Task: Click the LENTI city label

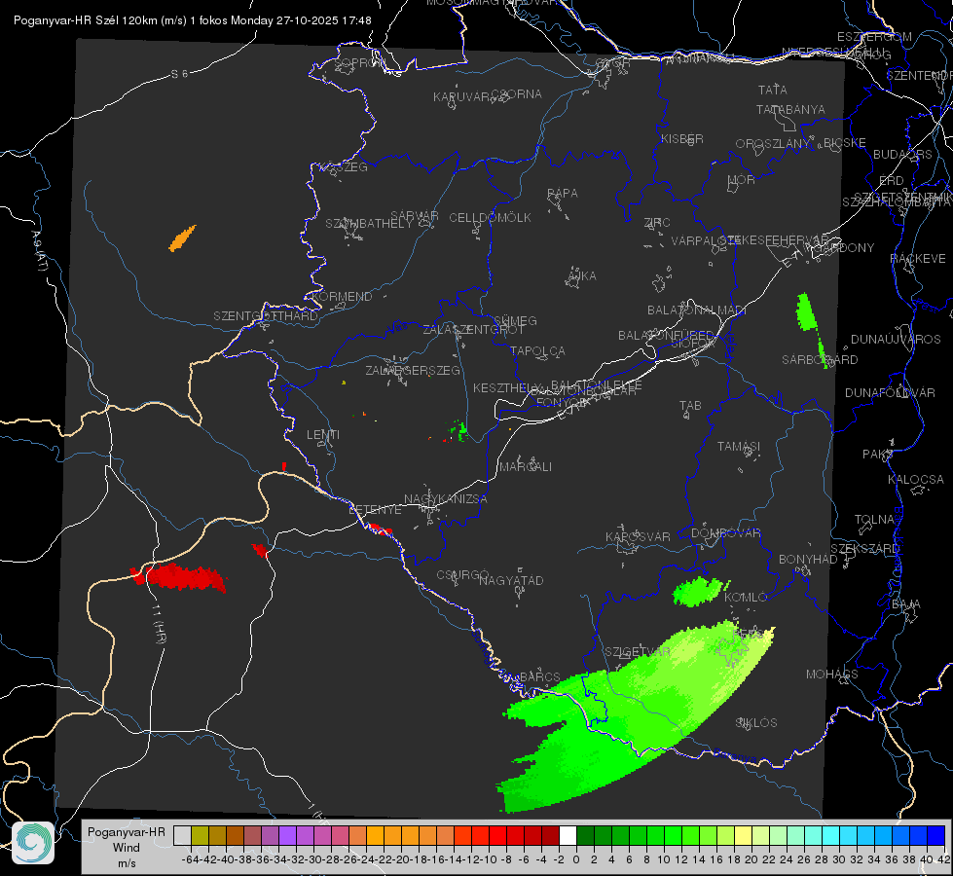Action: tap(323, 435)
